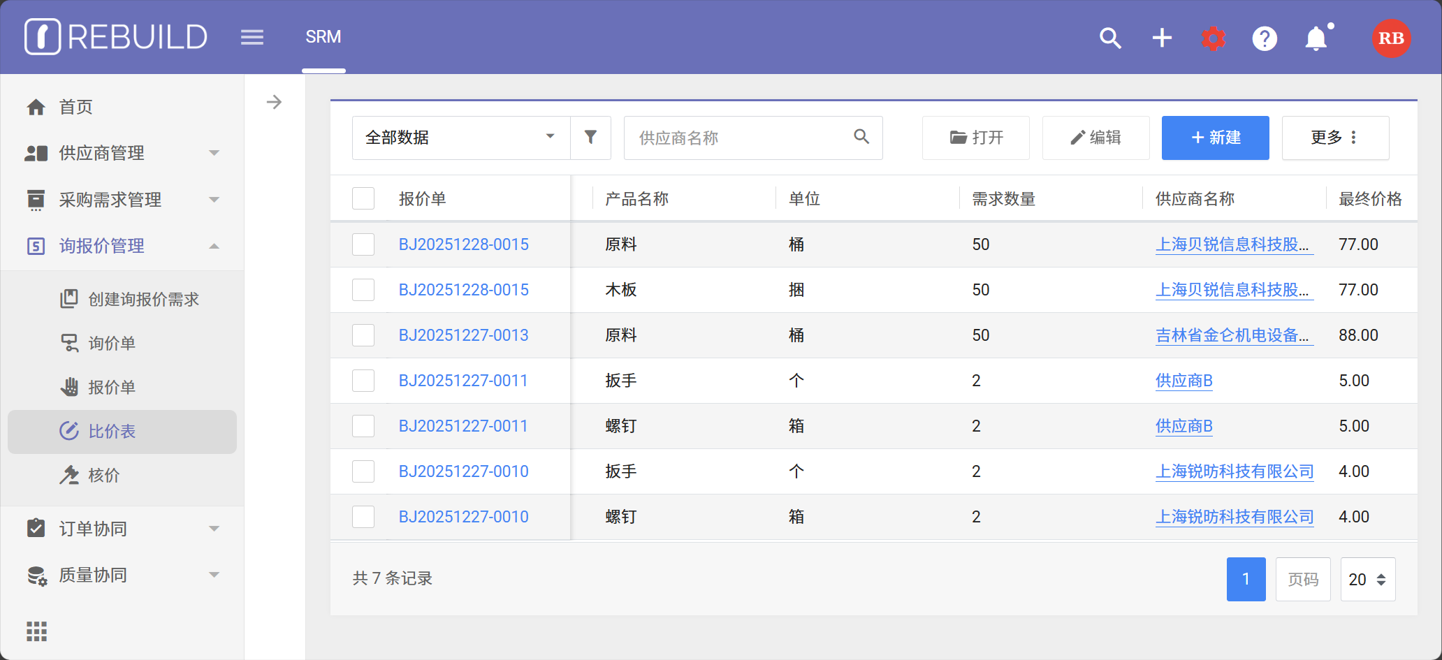Check the select-all checkbox in table header
Viewport: 1442px width, 660px height.
point(363,199)
